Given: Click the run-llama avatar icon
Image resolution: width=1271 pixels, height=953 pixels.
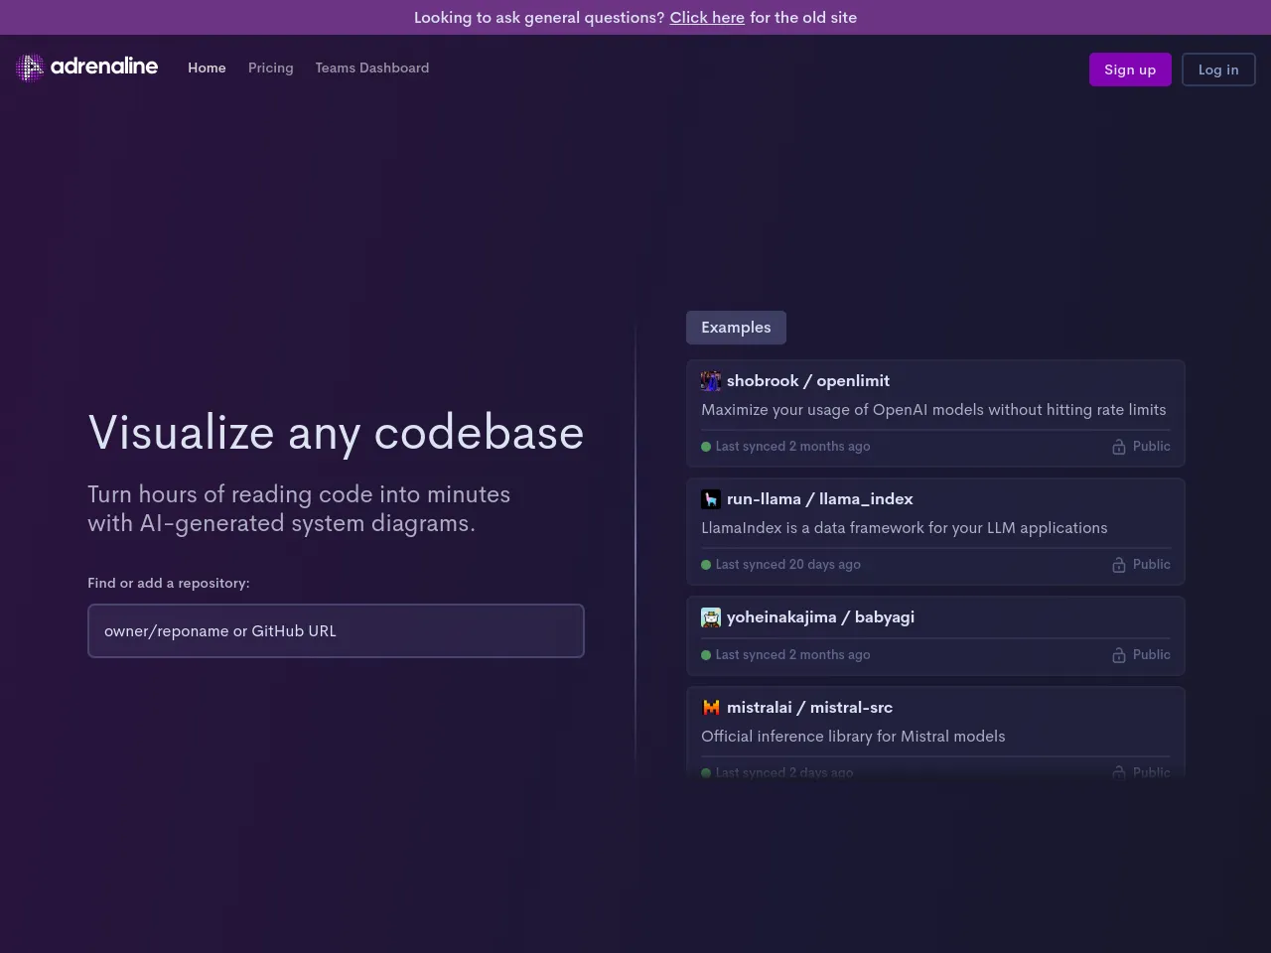Looking at the screenshot, I should [711, 499].
